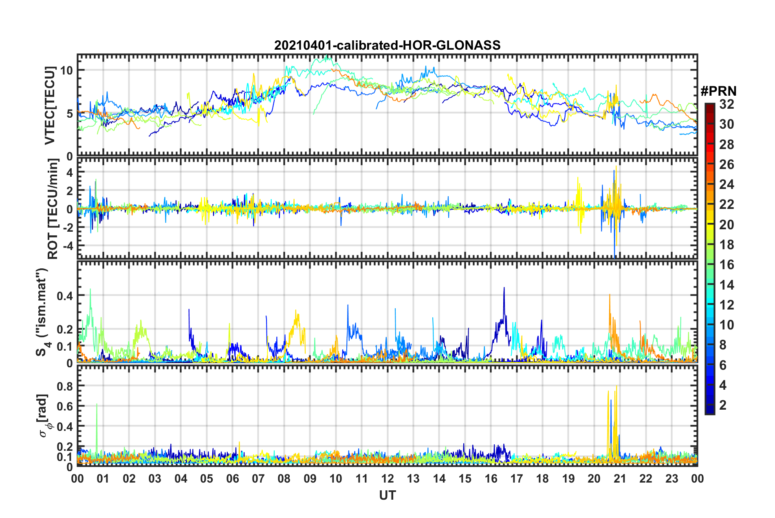Select colorbar tick label 16
This screenshot has width=775, height=518.
point(727,265)
